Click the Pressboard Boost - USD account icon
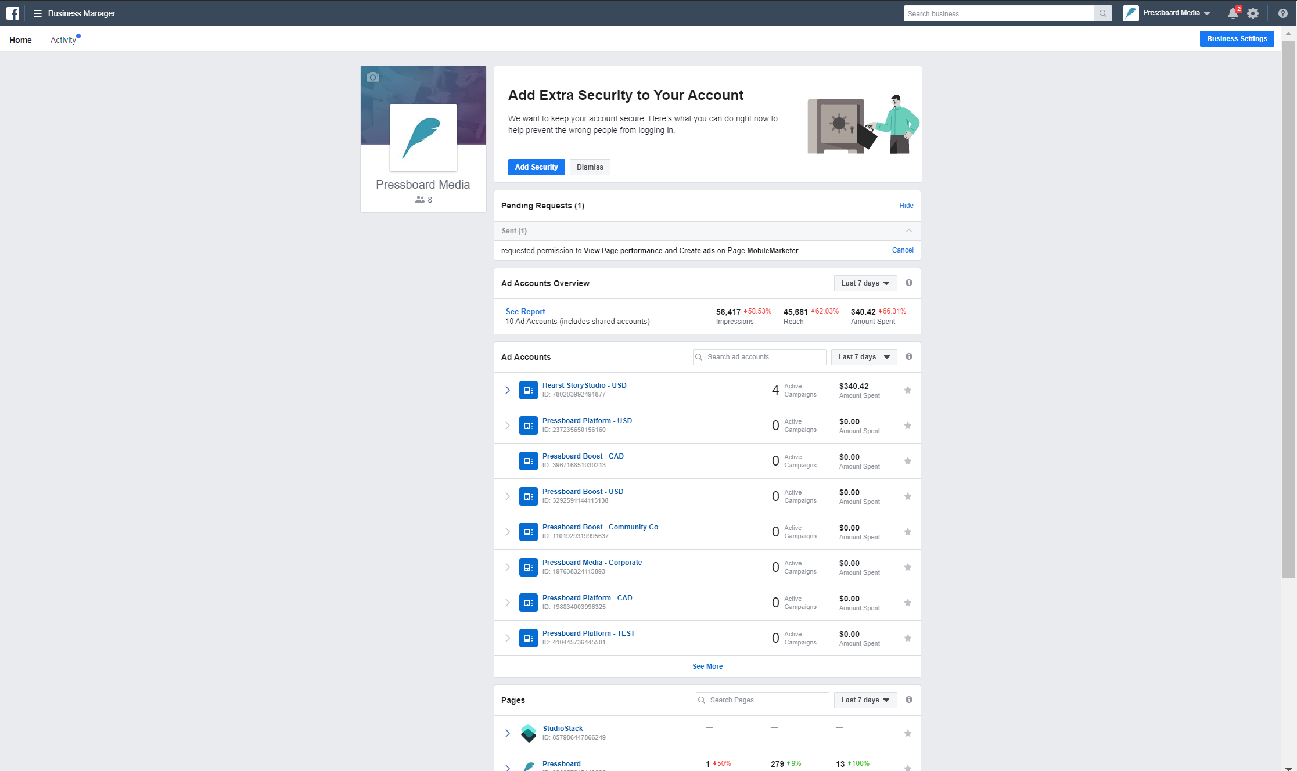Image resolution: width=1297 pixels, height=771 pixels. coord(528,496)
